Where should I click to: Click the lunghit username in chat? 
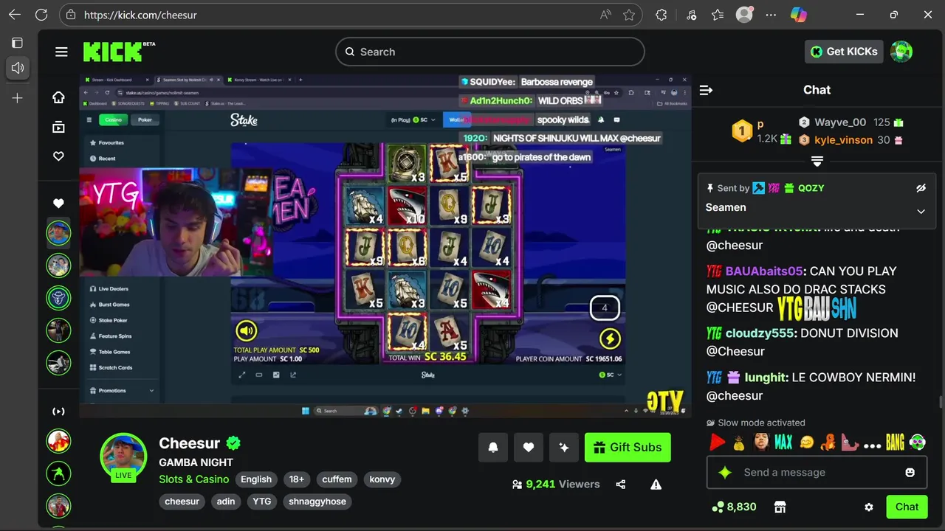coord(765,378)
